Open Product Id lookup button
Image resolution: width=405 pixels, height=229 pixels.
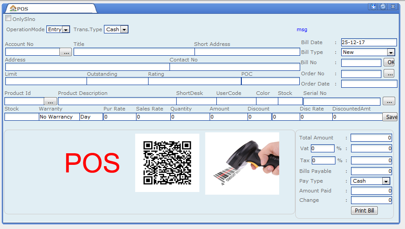[50, 101]
